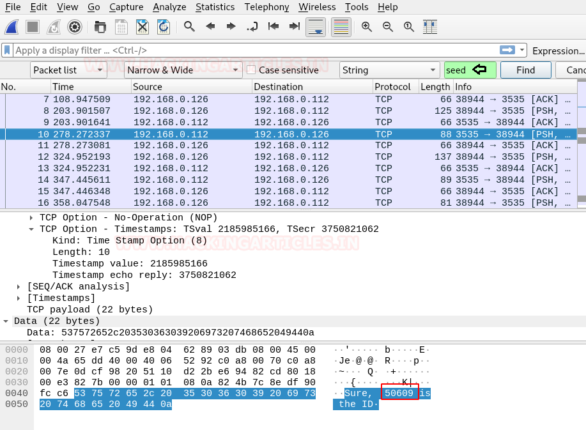Select the TCP payload (22 bytes) line

89,309
